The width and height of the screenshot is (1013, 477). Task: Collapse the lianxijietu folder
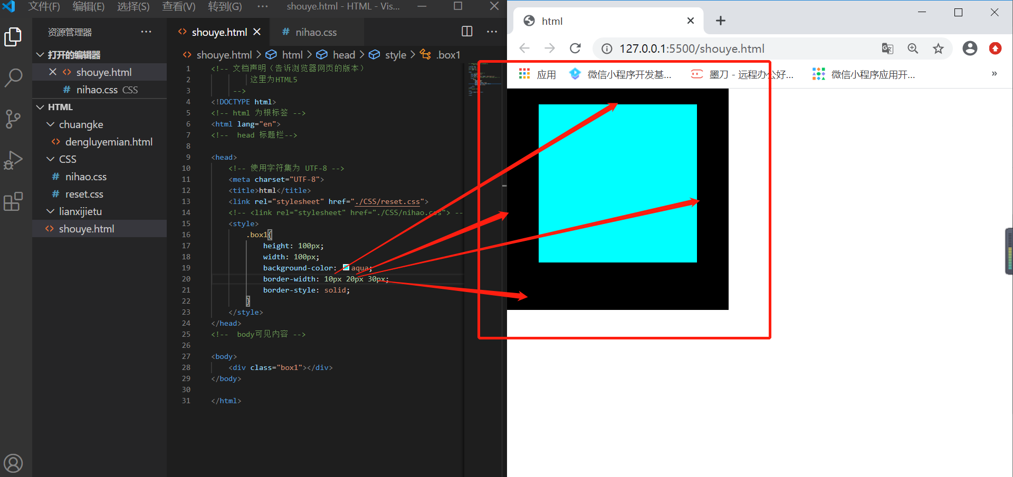(x=51, y=211)
